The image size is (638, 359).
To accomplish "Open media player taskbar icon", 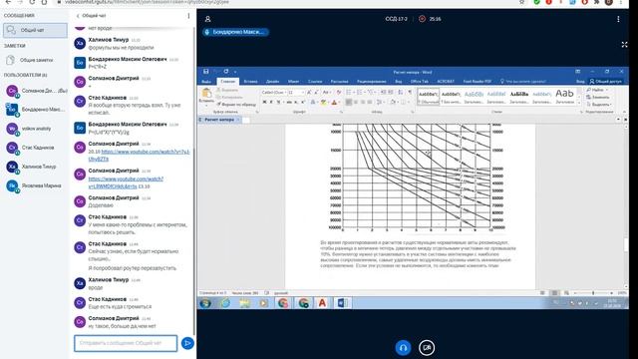I will pyautogui.click(x=264, y=303).
